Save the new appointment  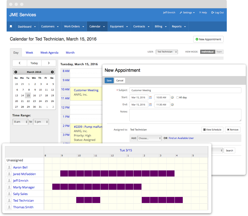click(x=109, y=80)
